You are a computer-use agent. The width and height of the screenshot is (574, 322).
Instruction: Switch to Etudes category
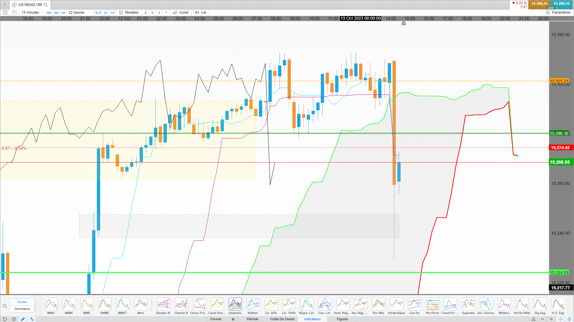pyautogui.click(x=22, y=302)
